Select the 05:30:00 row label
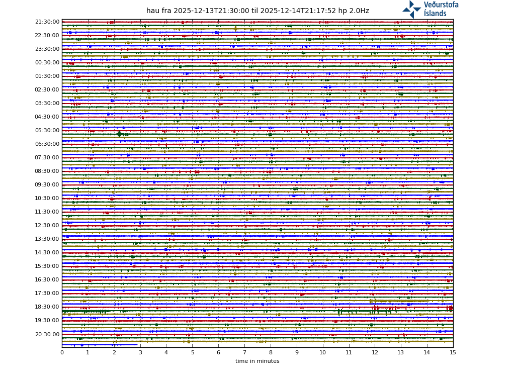Image resolution: width=515 pixels, height=386 pixels. (x=47, y=131)
